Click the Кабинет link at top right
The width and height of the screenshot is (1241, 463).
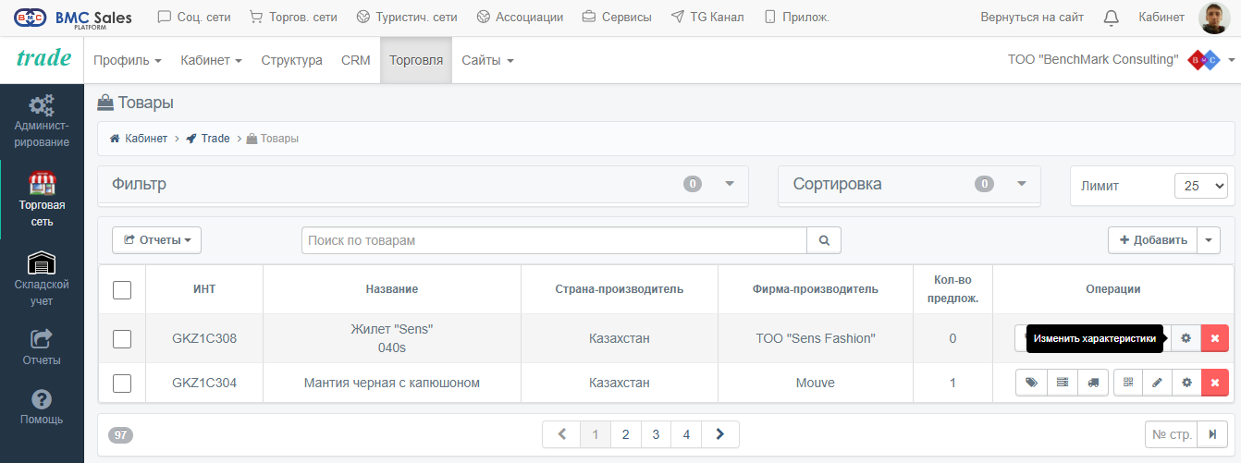[x=1161, y=17]
